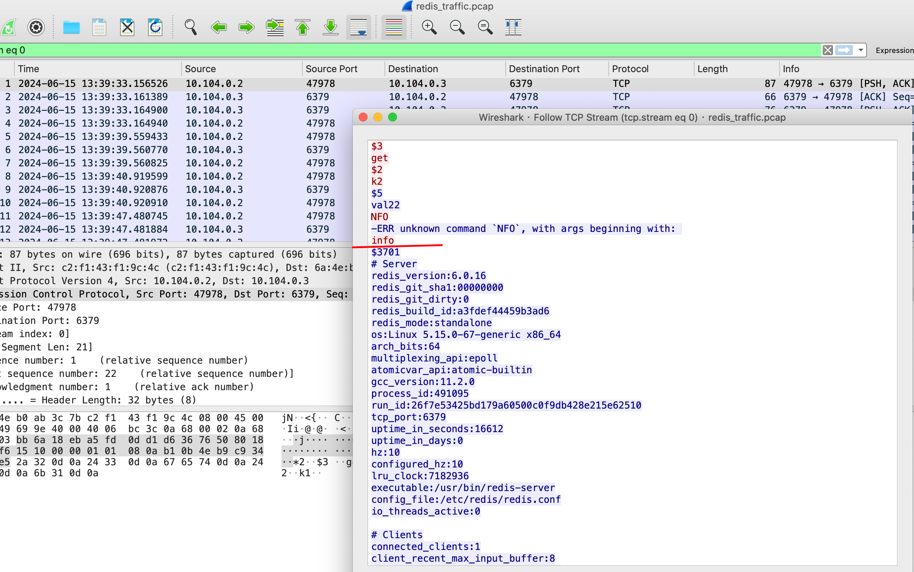Sort packets by Protocol column header
This screenshot has height=572, width=914.
point(630,69)
